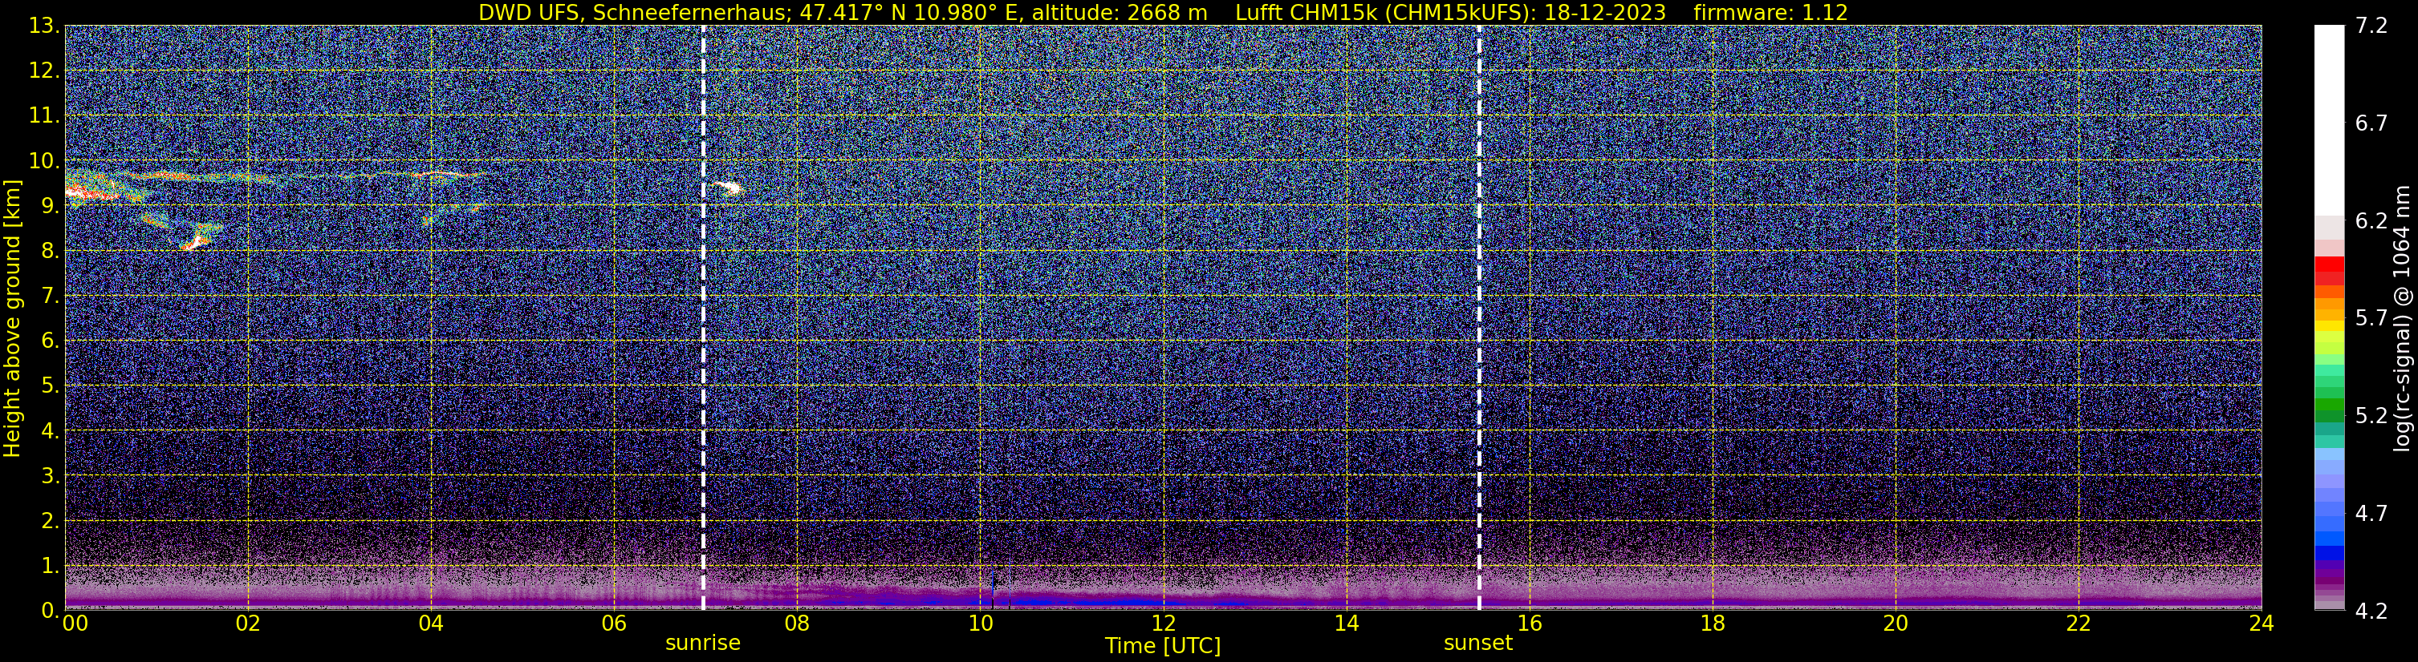Click the "18" time axis tick label
This screenshot has width=2418, height=662.
pos(1712,624)
